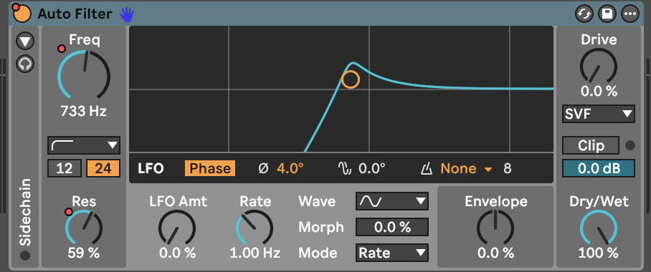This screenshot has height=272, width=651.
Task: Open the device options ellipsis menu
Action: 629,14
